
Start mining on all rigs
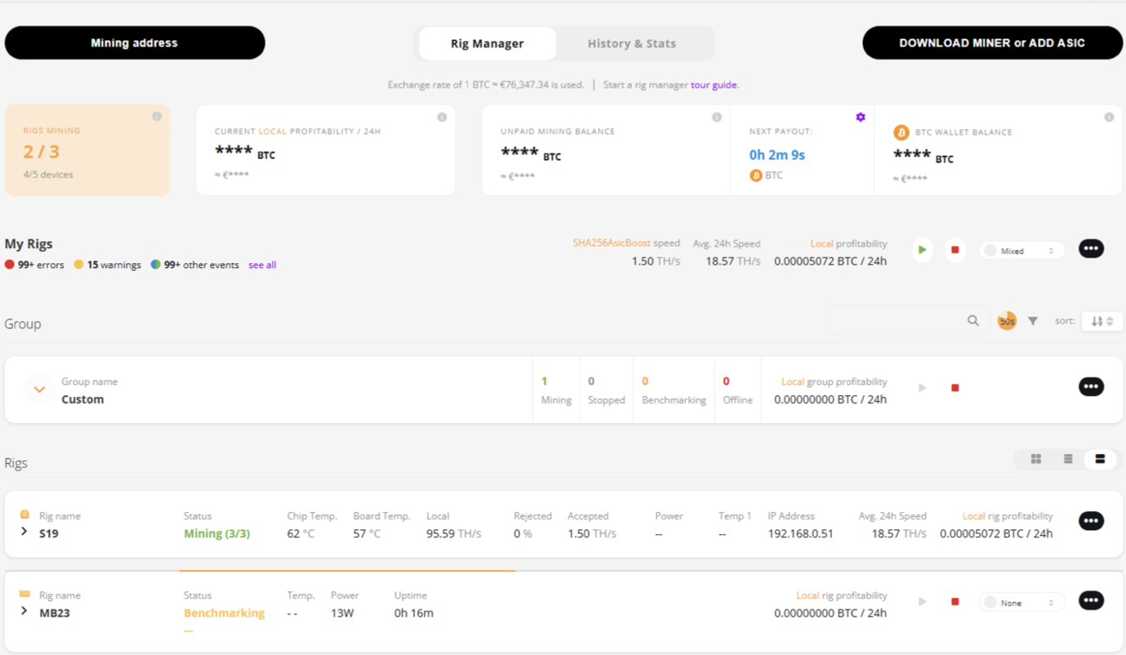(x=922, y=249)
